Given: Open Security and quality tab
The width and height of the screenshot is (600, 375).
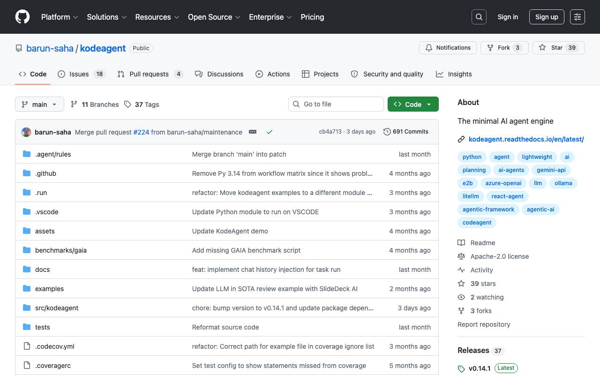Looking at the screenshot, I should pos(387,74).
